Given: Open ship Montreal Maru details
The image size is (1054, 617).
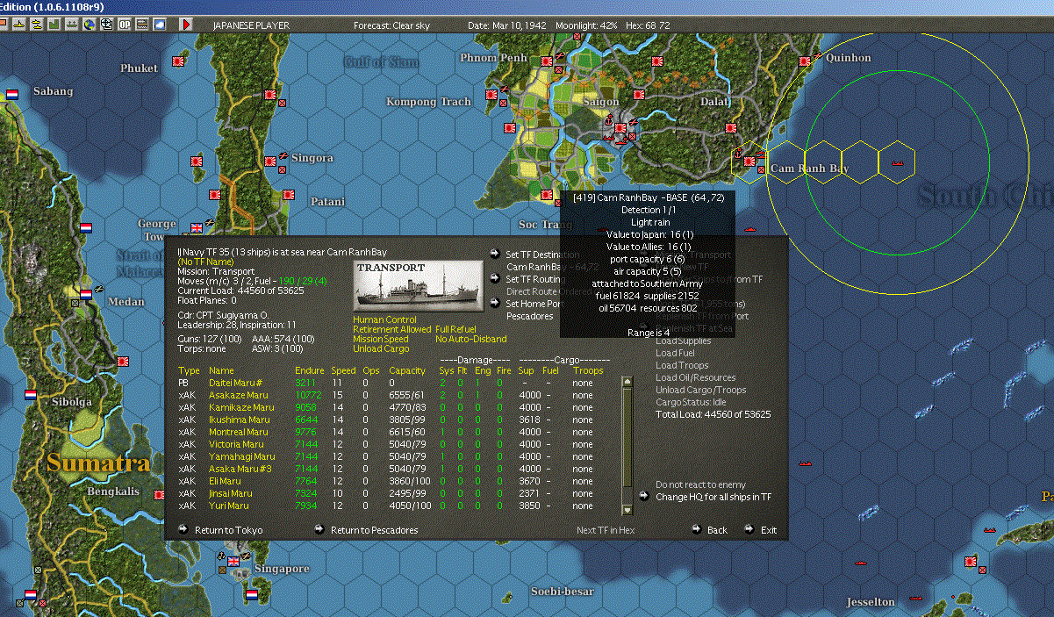Looking at the screenshot, I should point(239,432).
